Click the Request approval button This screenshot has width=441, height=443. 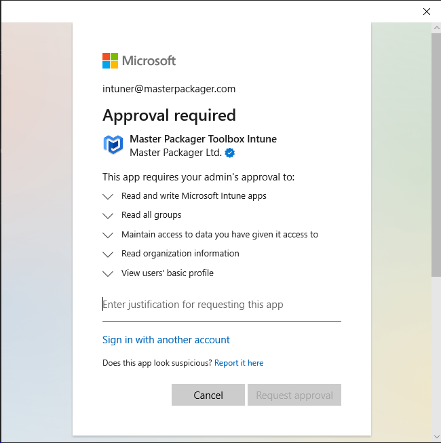click(x=294, y=395)
